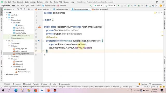Toggle the Gradle side panel
The image size is (166, 93).
165,12
